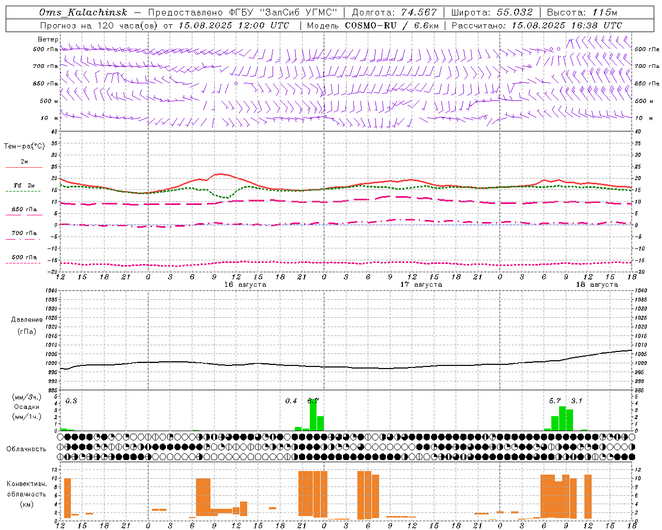Click the '5.7' precipitation total value
The width and height of the screenshot is (662, 530).
click(555, 401)
